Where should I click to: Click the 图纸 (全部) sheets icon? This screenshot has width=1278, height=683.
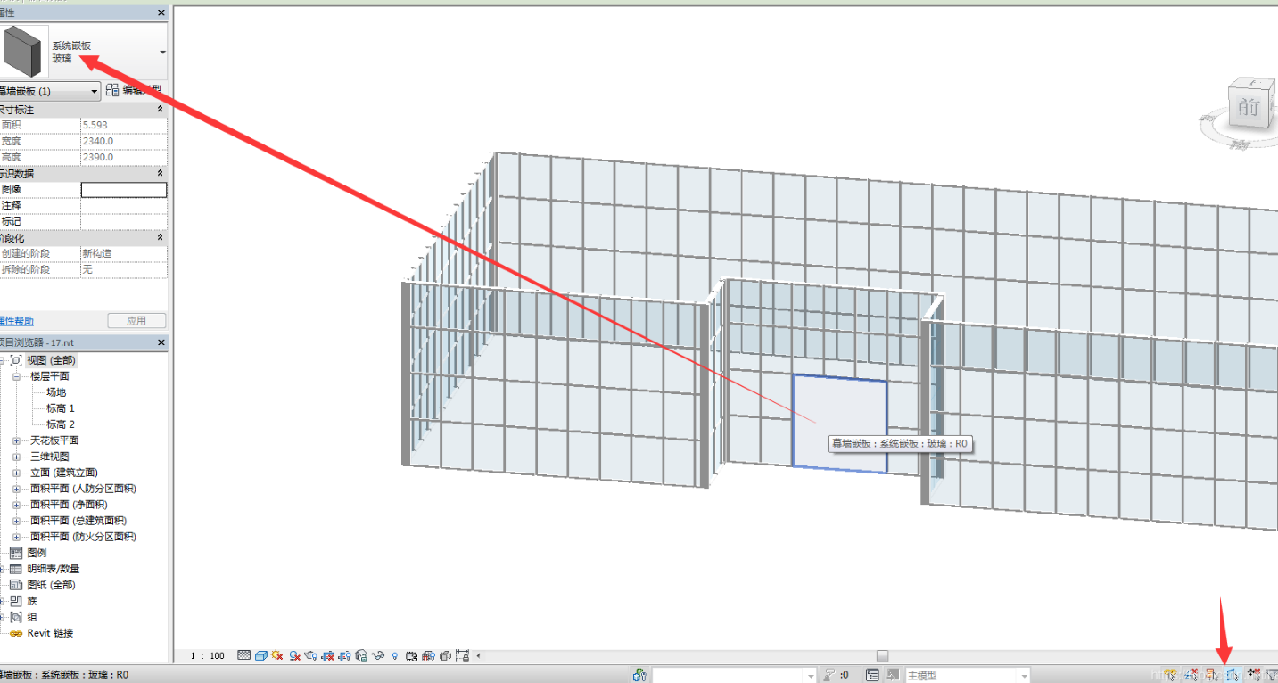16,585
